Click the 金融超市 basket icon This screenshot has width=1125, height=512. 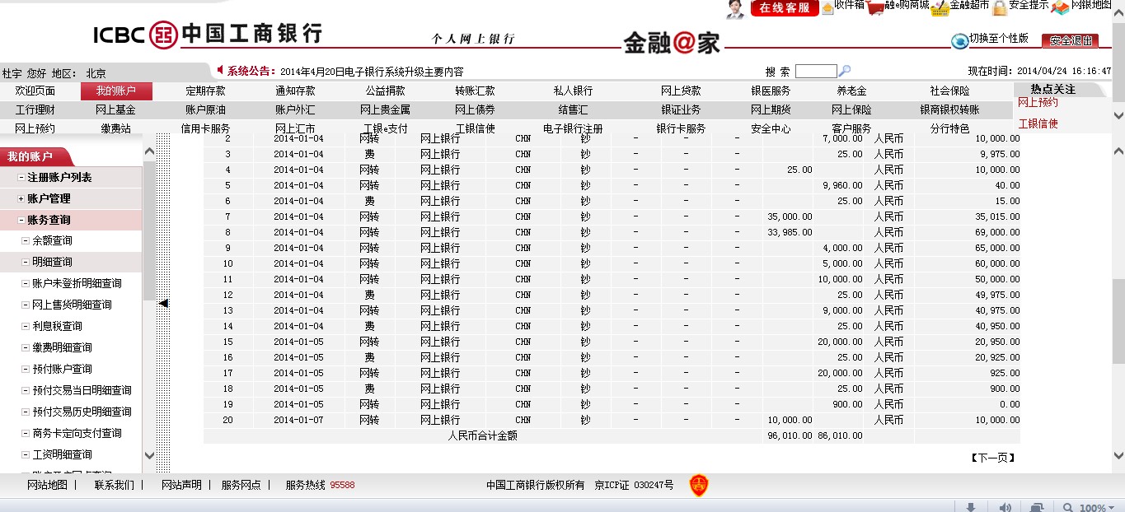tap(940, 7)
